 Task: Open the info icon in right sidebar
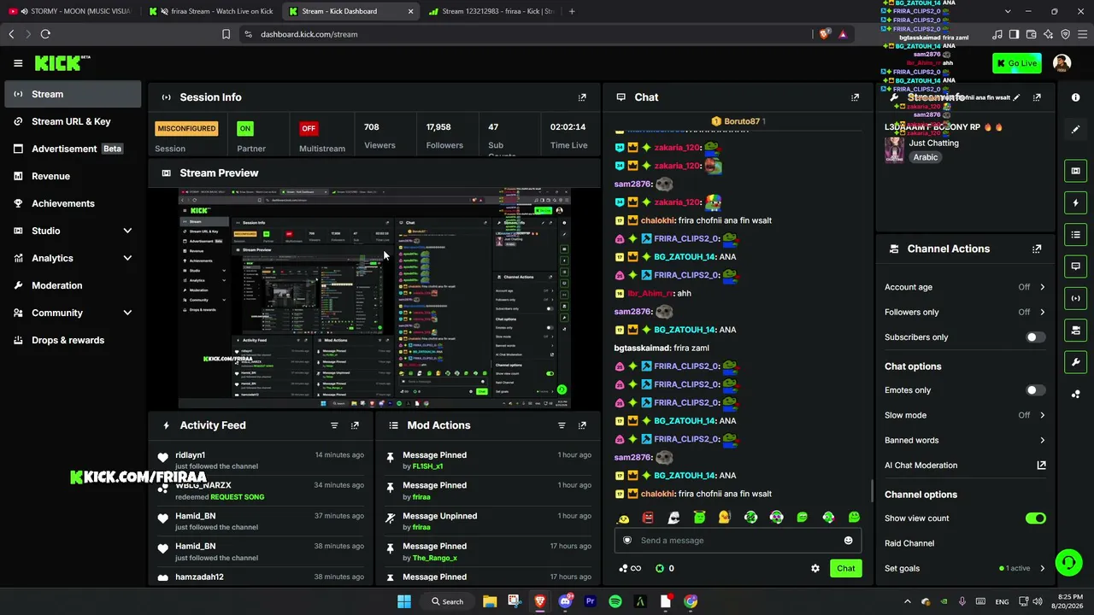(x=1076, y=97)
